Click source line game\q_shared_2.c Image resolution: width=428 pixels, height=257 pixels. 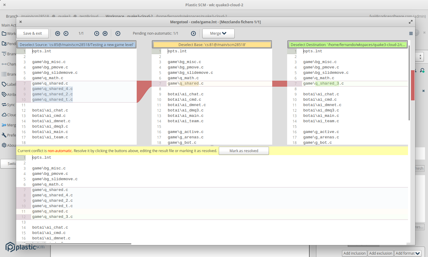53,94
